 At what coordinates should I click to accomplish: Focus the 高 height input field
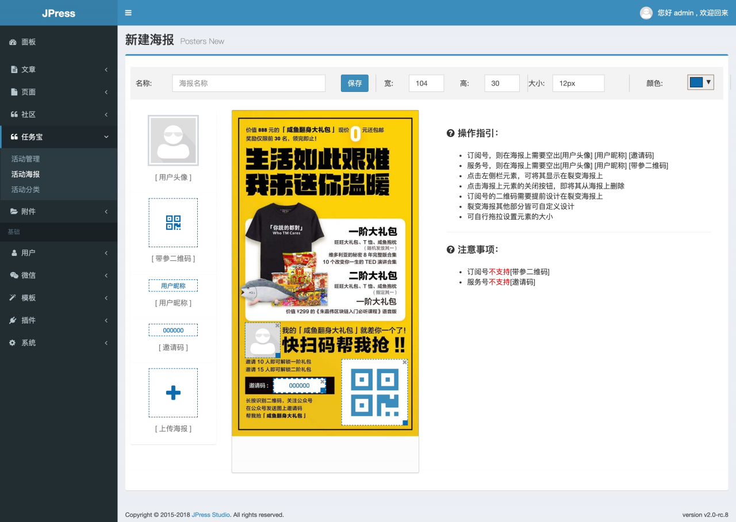(x=502, y=83)
